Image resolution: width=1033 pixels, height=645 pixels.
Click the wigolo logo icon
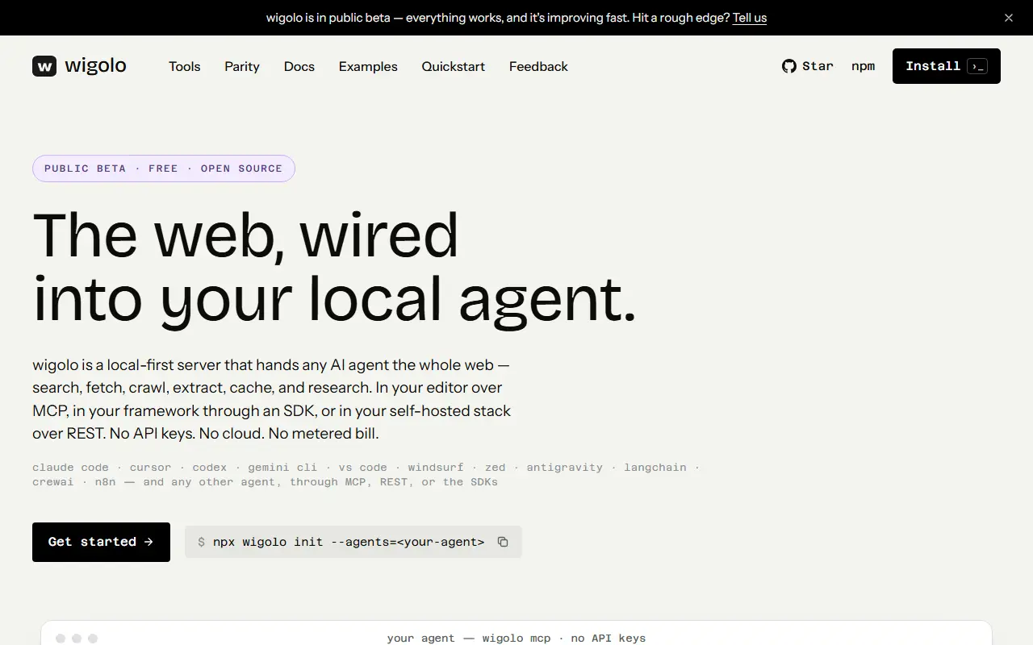pos(44,66)
